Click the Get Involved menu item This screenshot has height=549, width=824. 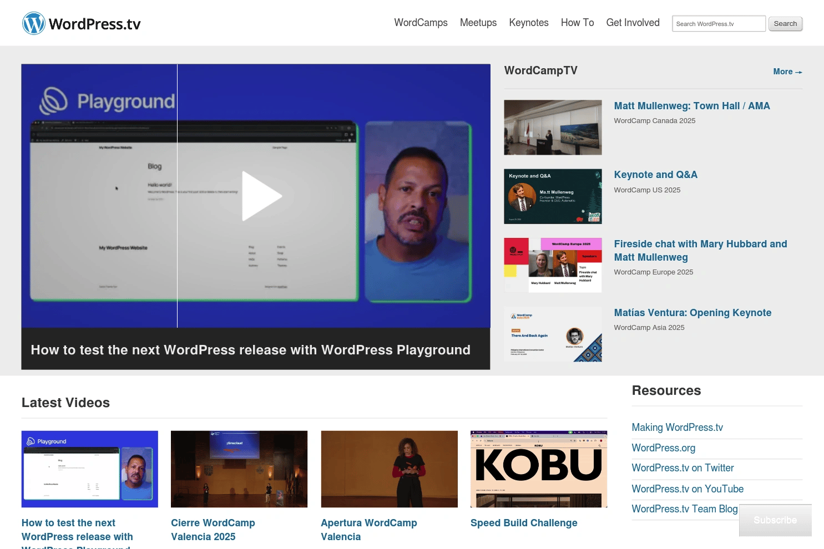633,23
